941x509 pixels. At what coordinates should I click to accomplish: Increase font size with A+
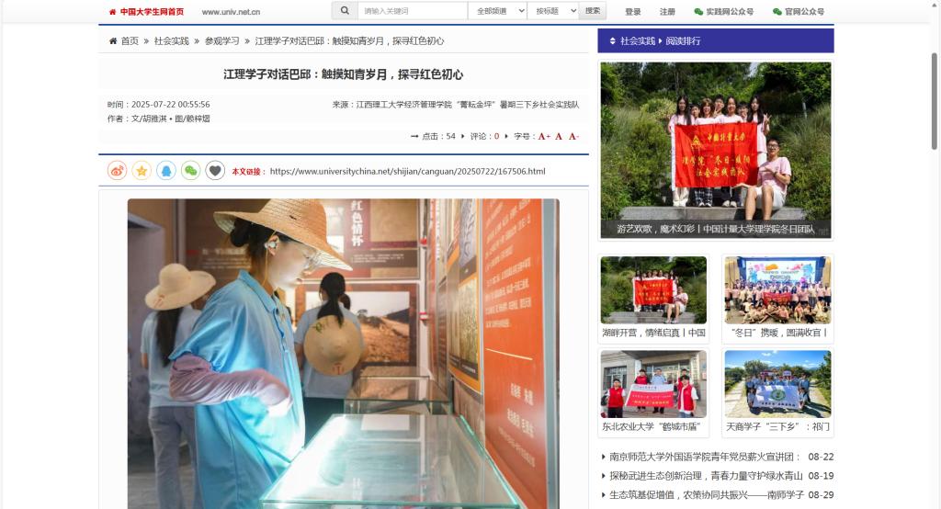click(544, 136)
